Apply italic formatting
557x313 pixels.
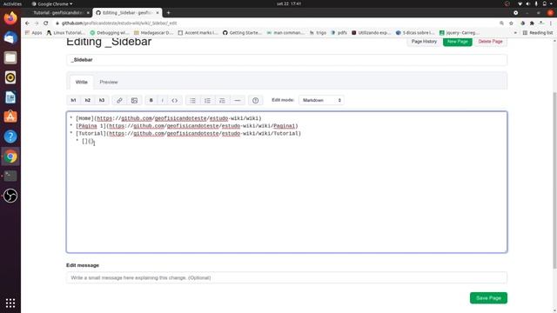(x=163, y=101)
